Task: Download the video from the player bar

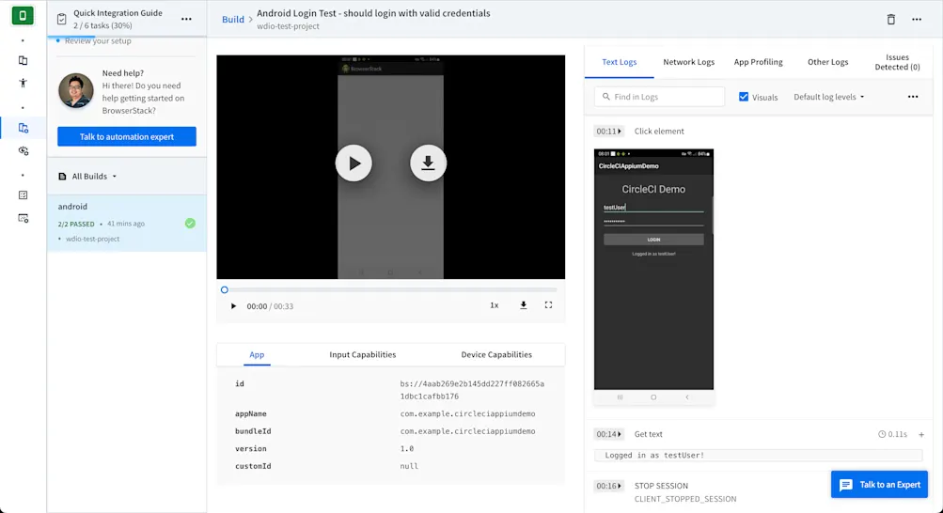Action: pyautogui.click(x=524, y=305)
